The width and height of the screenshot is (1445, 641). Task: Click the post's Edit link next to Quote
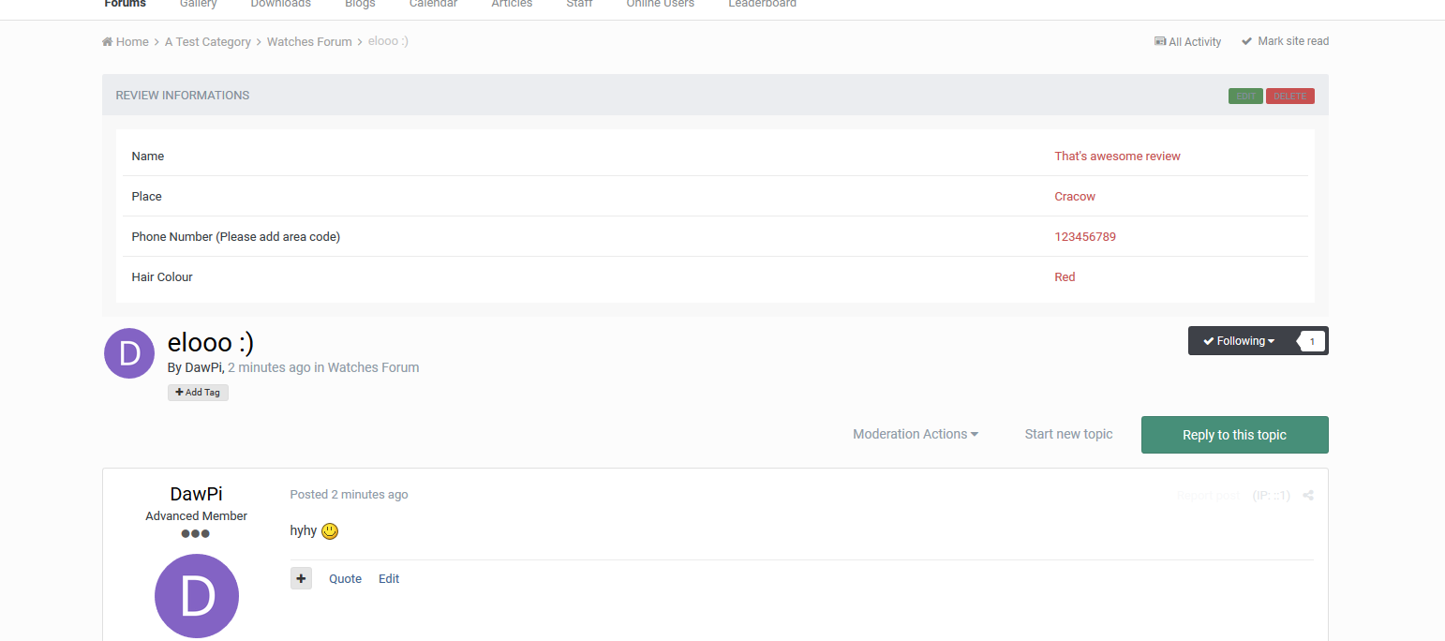pos(389,579)
